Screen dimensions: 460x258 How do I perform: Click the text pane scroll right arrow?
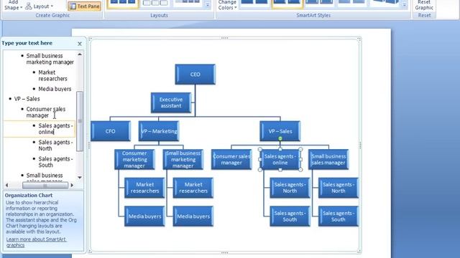tap(72, 185)
